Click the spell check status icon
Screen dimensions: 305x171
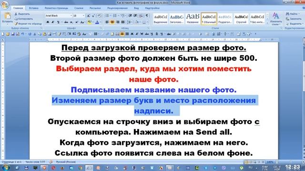click(x=51, y=161)
